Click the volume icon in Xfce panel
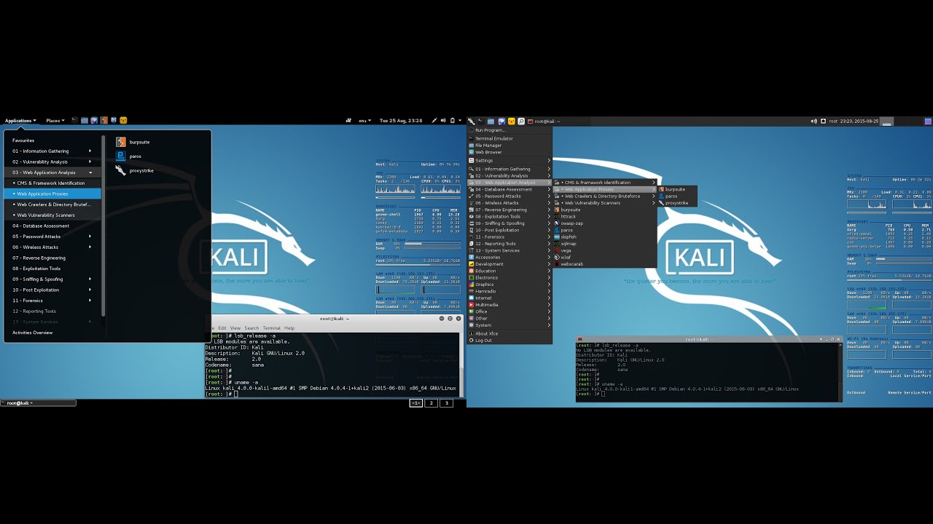The width and height of the screenshot is (933, 524). (x=813, y=121)
